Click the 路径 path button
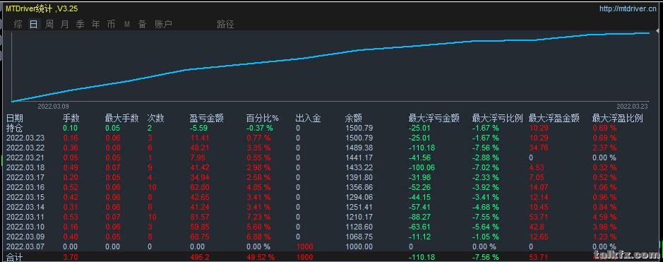 point(225,25)
